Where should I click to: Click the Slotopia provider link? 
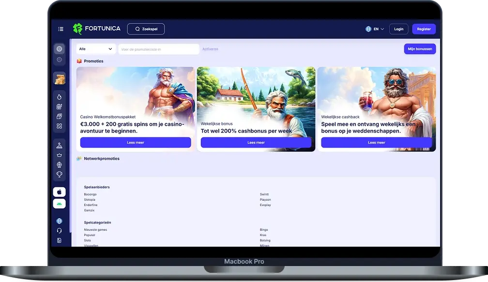click(x=90, y=200)
